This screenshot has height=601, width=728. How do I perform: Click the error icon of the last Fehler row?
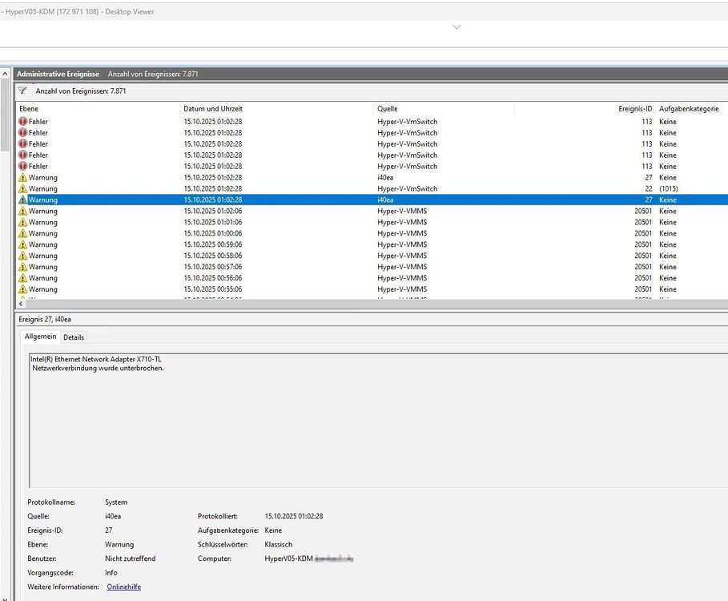(22, 167)
